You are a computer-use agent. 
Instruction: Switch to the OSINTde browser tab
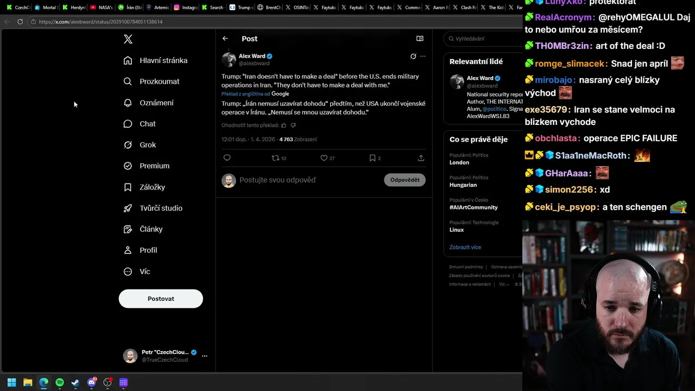point(297,8)
